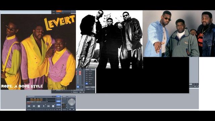Click the left nudge button under jog wheel

point(70,109)
